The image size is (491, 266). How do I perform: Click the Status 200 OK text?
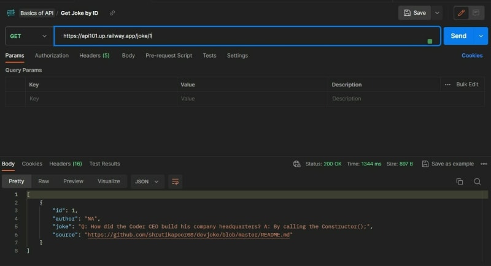point(323,164)
